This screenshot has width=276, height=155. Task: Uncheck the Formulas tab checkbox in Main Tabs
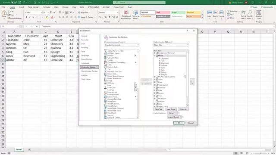click(x=157, y=88)
